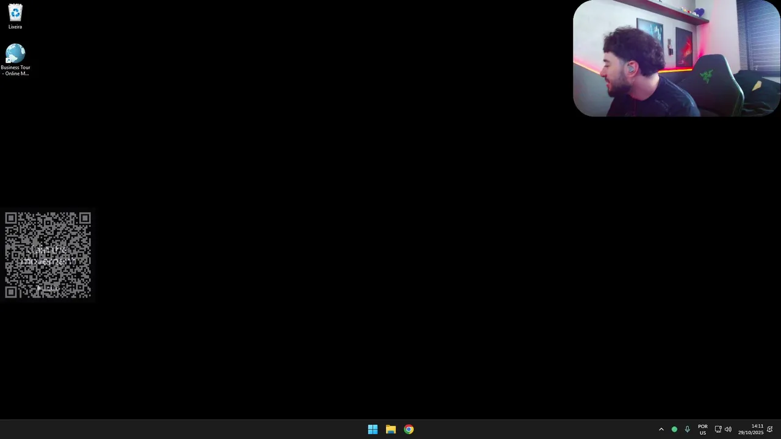
Task: Open network settings tray icon
Action: pyautogui.click(x=718, y=429)
